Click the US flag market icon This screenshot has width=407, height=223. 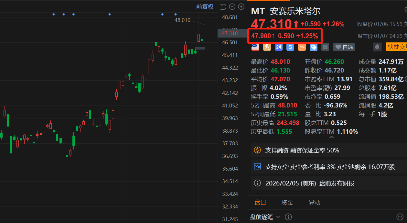[x=255, y=47]
